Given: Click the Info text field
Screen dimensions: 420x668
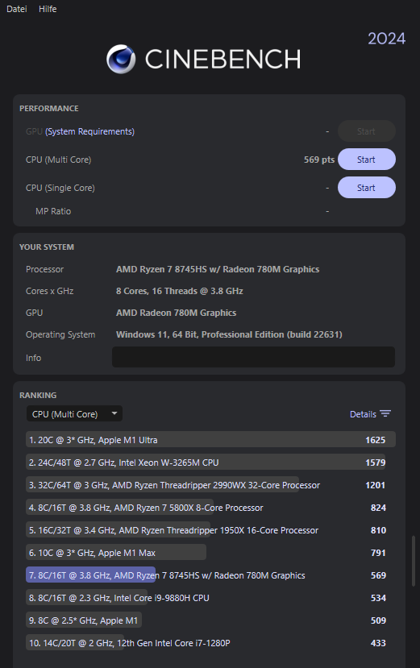Looking at the screenshot, I should coord(253,357).
